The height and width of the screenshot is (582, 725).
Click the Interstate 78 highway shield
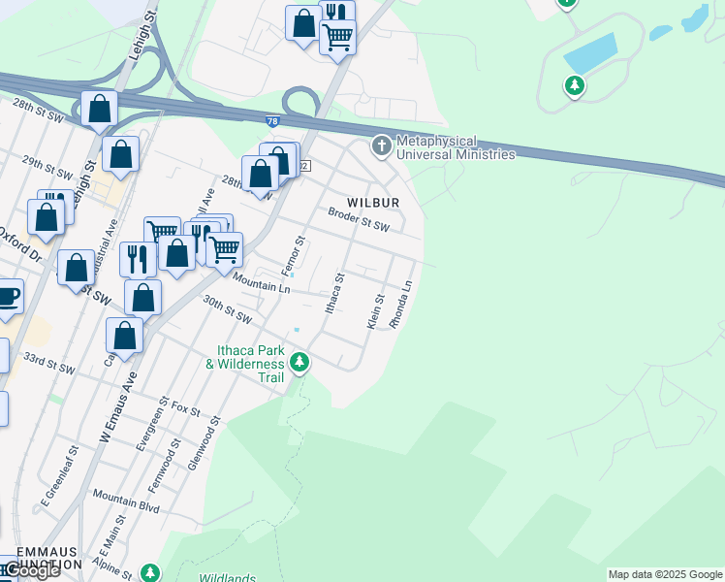coord(273,121)
